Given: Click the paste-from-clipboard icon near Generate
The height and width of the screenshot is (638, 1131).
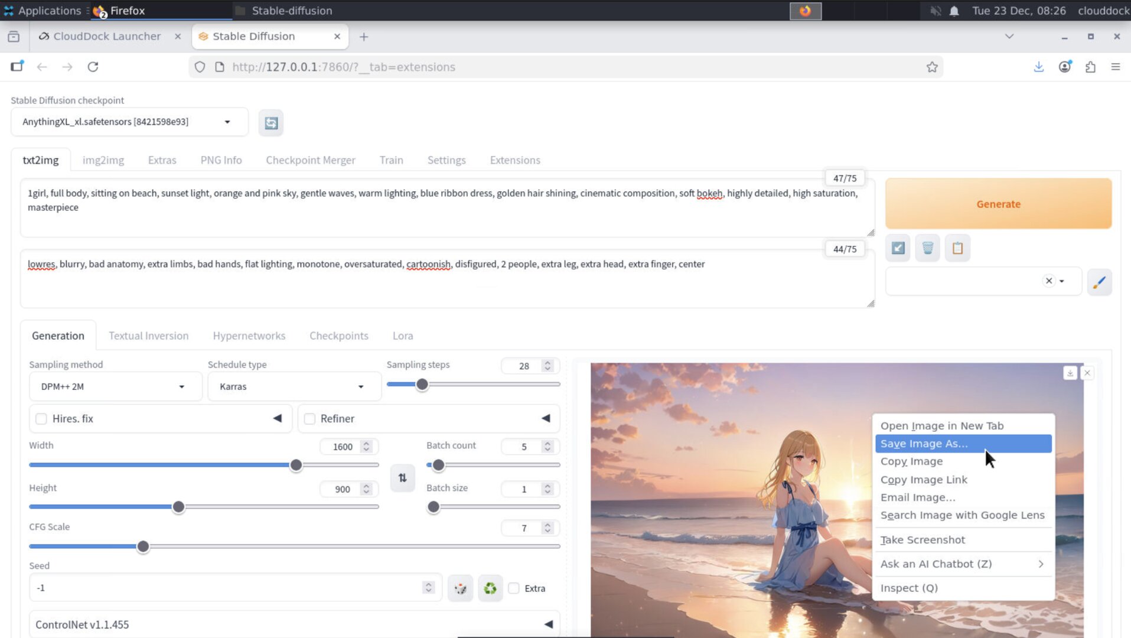Looking at the screenshot, I should click(957, 248).
